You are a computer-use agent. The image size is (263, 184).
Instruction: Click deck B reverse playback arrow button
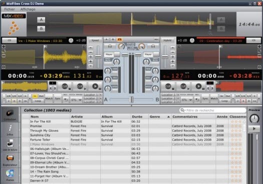pyautogui.click(x=197, y=100)
